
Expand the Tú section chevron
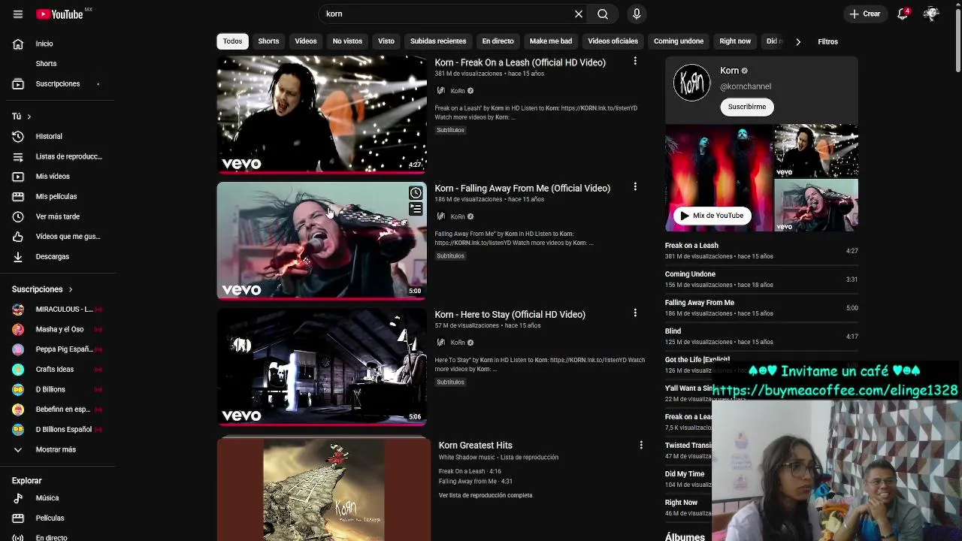[x=29, y=116]
